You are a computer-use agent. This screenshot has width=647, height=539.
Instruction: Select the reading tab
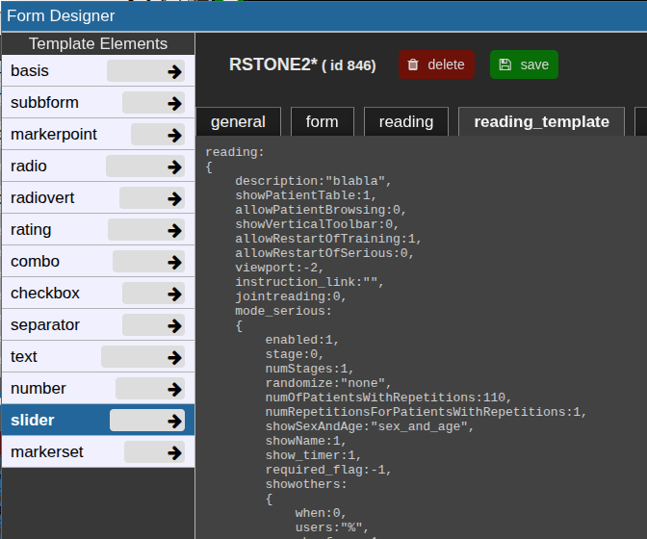pos(405,121)
